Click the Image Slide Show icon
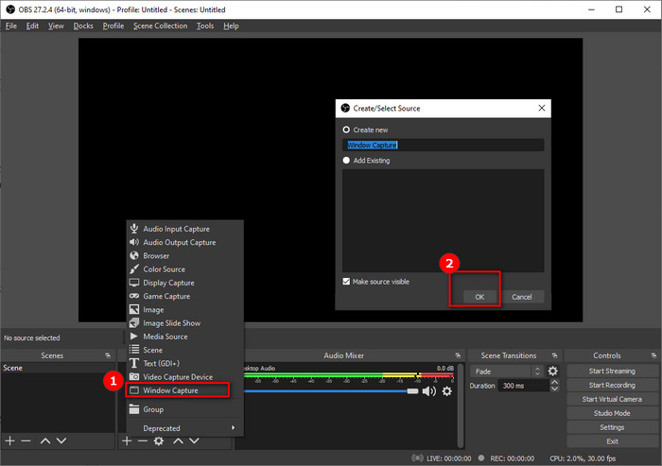Image resolution: width=662 pixels, height=466 pixels. click(134, 323)
